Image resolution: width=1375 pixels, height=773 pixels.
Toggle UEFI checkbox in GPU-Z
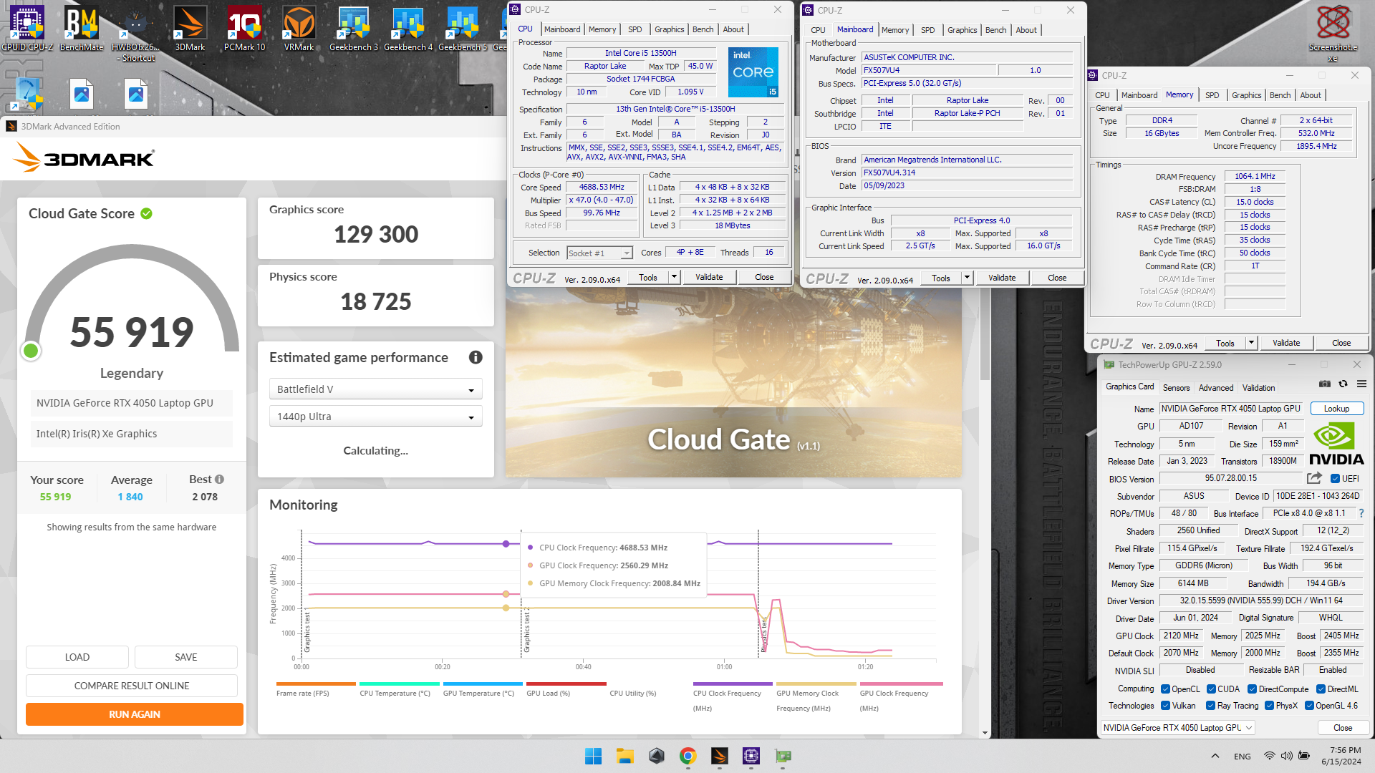coord(1335,479)
